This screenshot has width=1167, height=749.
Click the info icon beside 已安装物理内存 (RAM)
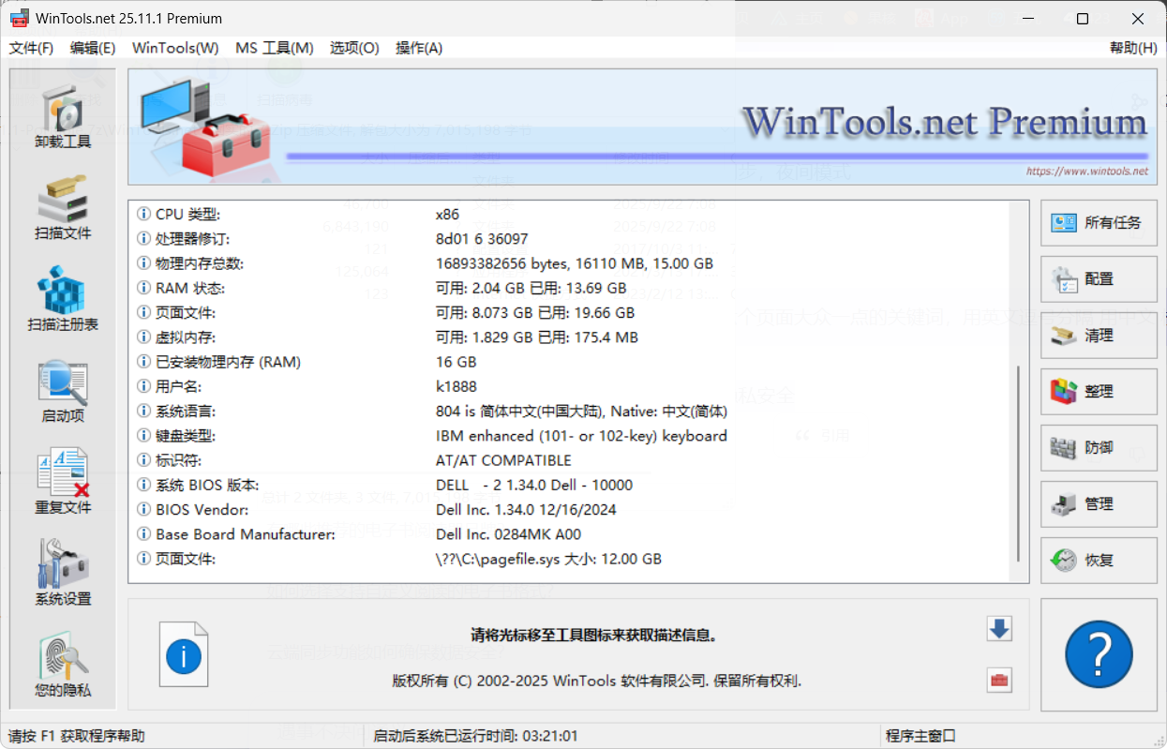pyautogui.click(x=143, y=362)
